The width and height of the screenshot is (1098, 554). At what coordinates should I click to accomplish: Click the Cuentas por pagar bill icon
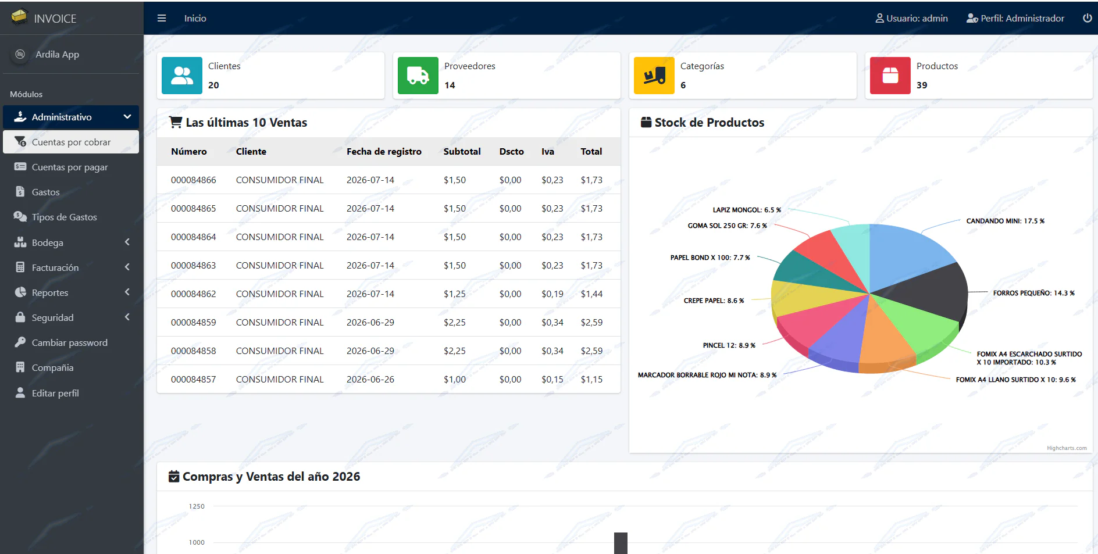pyautogui.click(x=20, y=167)
